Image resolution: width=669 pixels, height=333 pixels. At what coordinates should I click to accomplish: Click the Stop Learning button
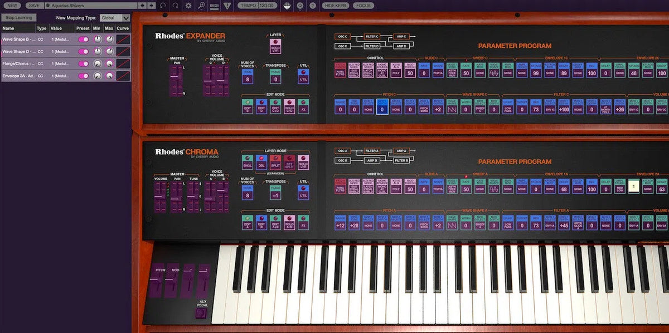20,17
